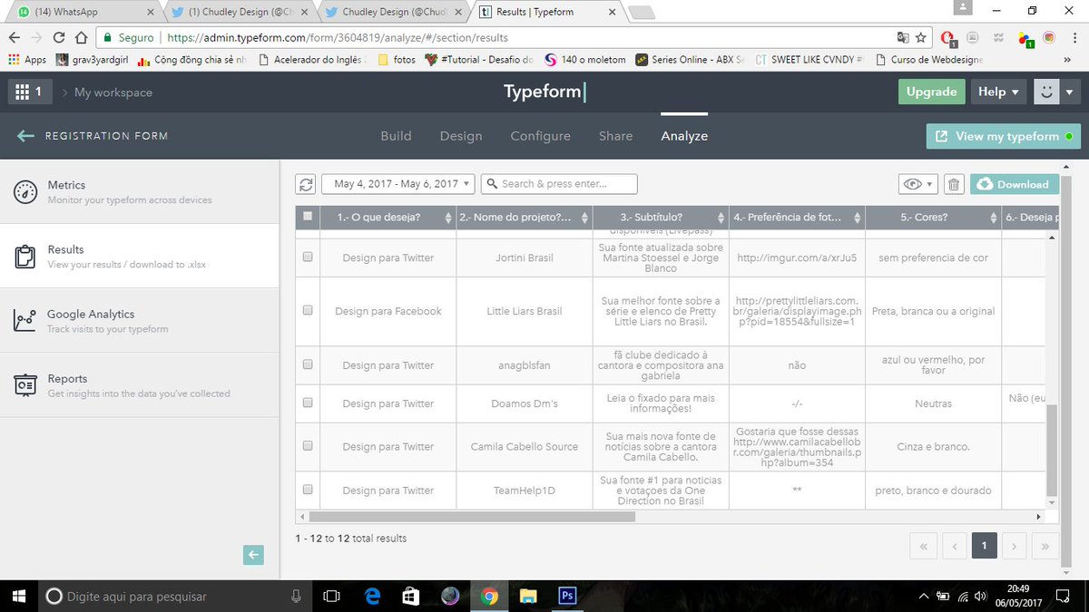The width and height of the screenshot is (1089, 612).
Task: Switch to the Build tab
Action: [x=396, y=136]
